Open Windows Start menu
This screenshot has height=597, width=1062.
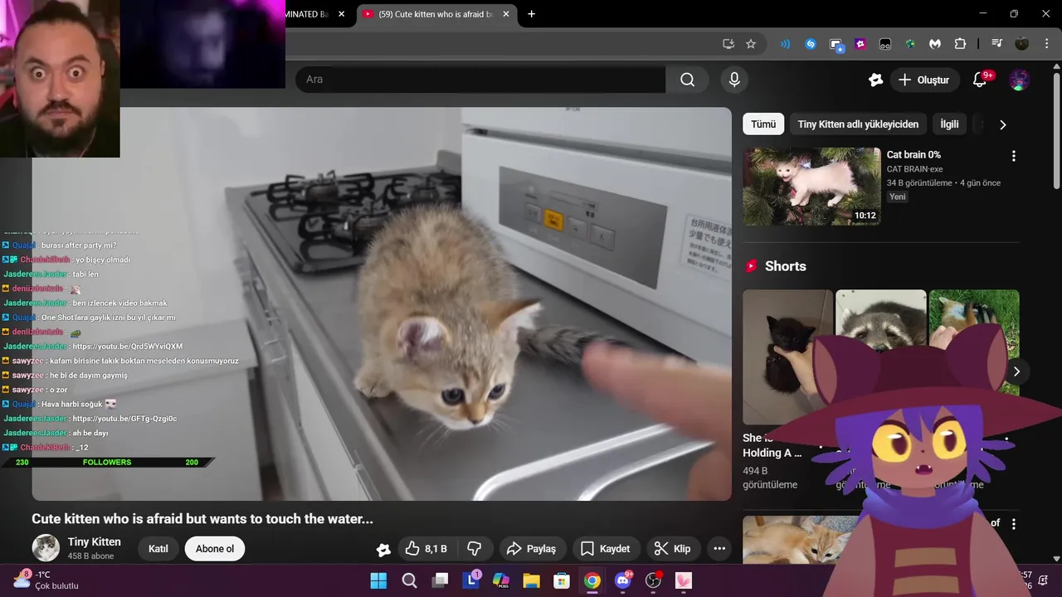pos(378,580)
